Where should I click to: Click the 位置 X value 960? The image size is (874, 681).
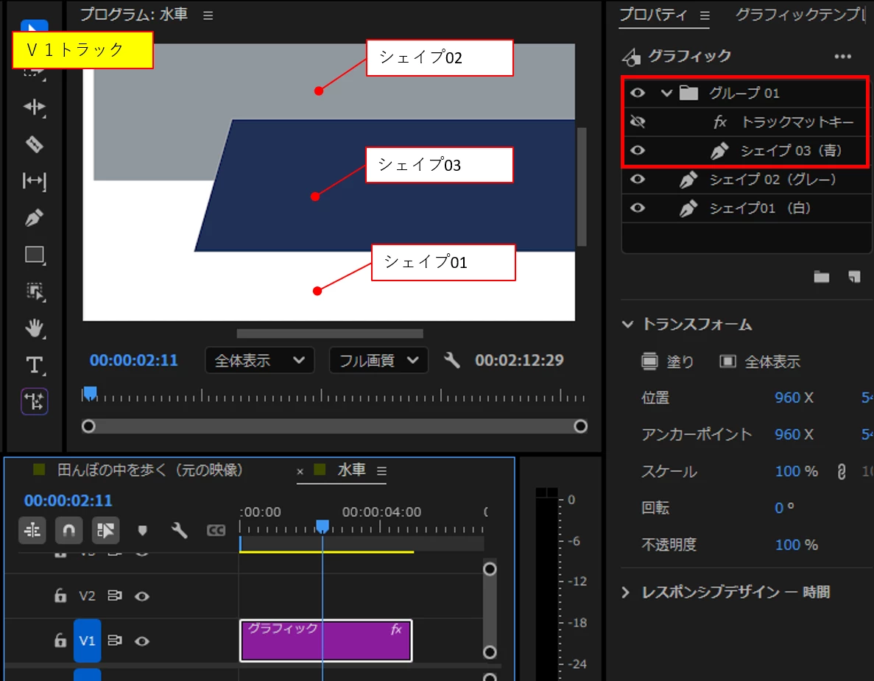point(787,398)
